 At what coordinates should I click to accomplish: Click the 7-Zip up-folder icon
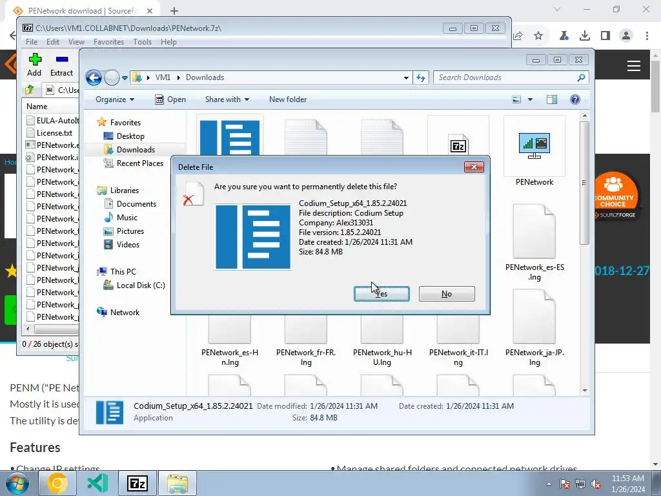click(30, 89)
